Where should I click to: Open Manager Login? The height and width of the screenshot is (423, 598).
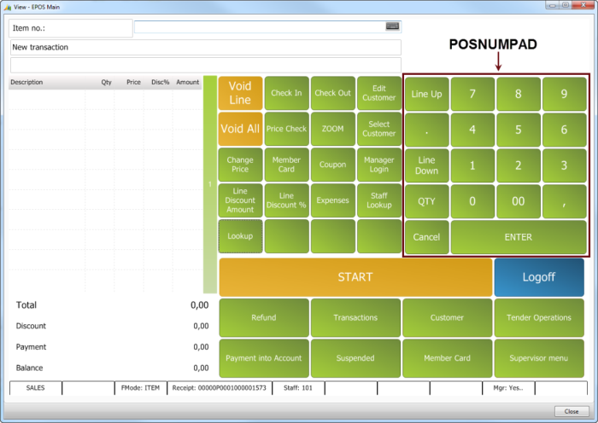point(378,165)
